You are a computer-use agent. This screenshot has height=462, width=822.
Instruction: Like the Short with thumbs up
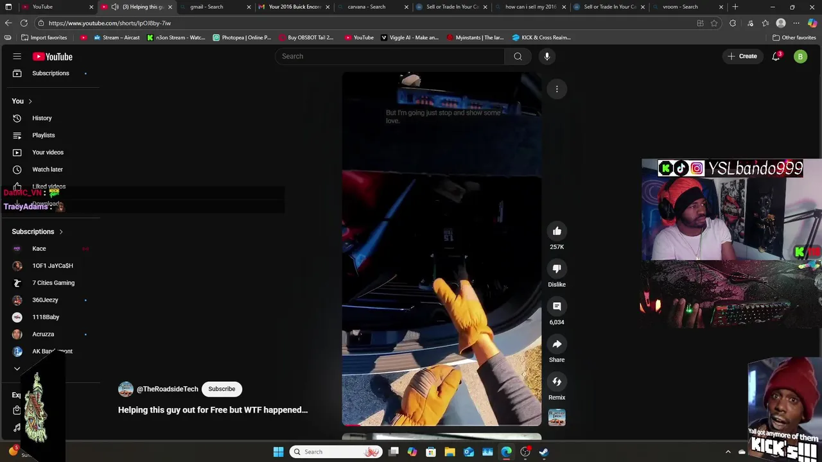coord(557,231)
